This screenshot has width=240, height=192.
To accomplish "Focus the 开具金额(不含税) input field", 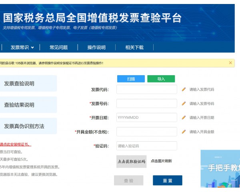I will pos(147,132).
